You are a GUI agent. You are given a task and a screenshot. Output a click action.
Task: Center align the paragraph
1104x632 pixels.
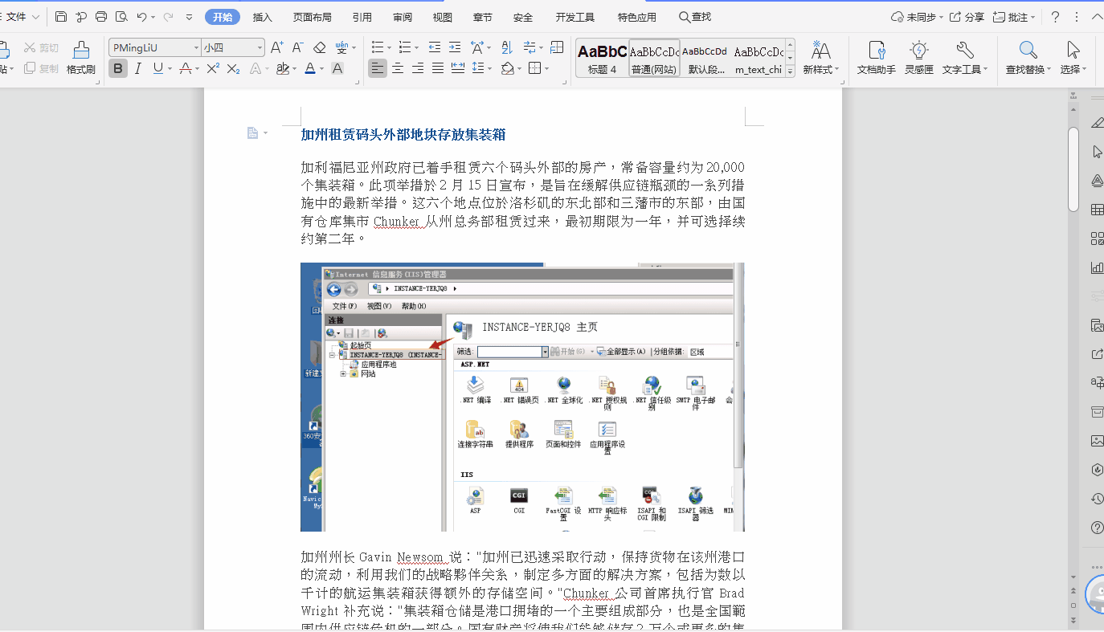click(x=398, y=69)
